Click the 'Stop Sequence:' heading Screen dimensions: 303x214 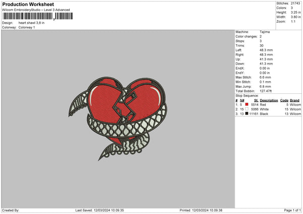click(247, 95)
